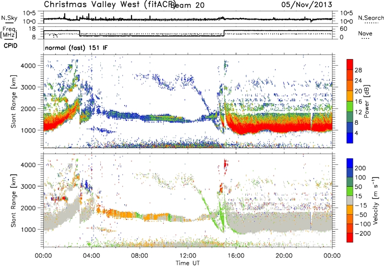This screenshot has height=266, width=384.
Task: Click '3000' tick on velocity panel axis
Action: click(x=28, y=186)
